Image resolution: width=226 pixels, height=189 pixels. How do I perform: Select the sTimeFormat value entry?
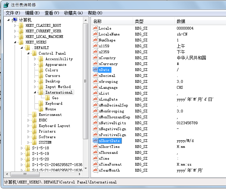click(x=110, y=164)
